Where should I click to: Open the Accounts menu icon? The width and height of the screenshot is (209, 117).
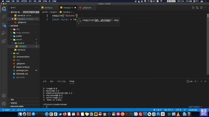click(4, 96)
